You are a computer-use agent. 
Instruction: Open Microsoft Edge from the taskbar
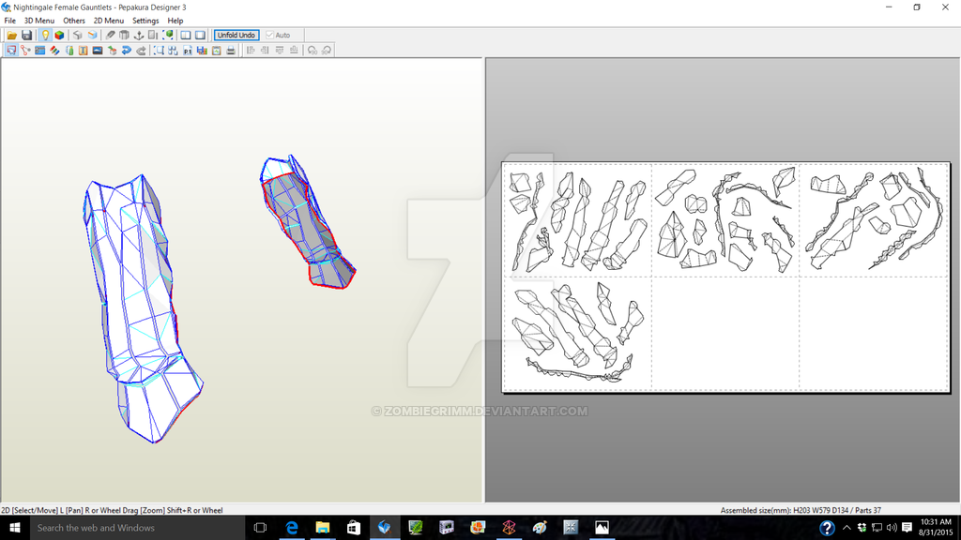click(292, 528)
